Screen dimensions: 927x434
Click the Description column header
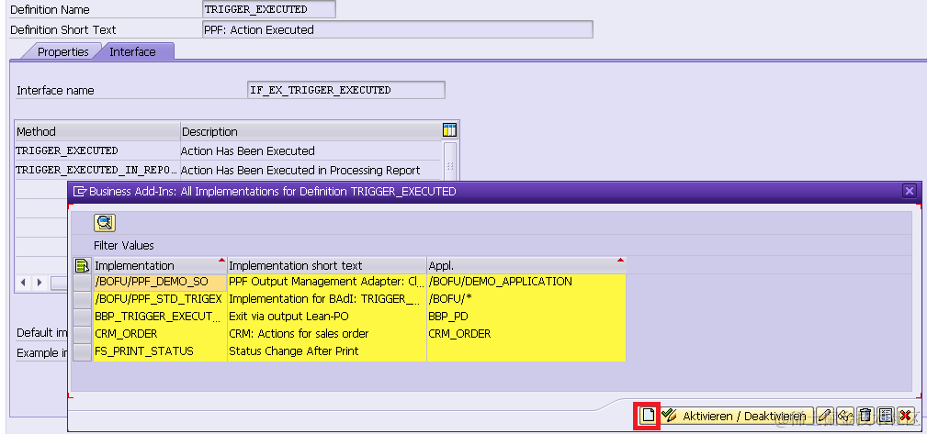coord(310,131)
